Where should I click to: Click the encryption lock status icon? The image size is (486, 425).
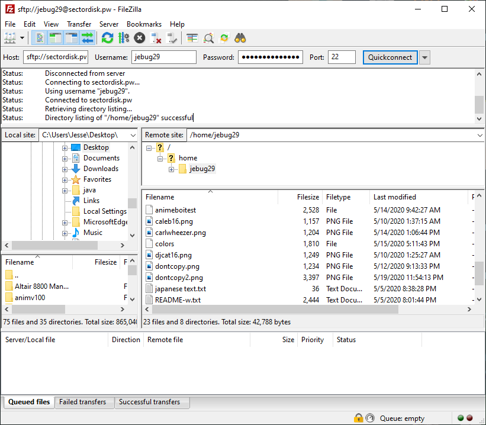[x=358, y=418]
